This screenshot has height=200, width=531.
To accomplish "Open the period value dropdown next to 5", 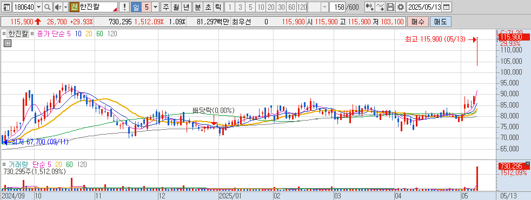I will (155, 7).
